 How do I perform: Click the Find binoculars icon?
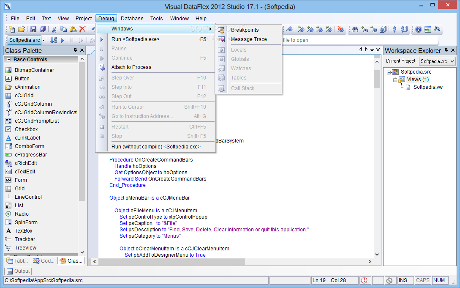click(x=355, y=29)
